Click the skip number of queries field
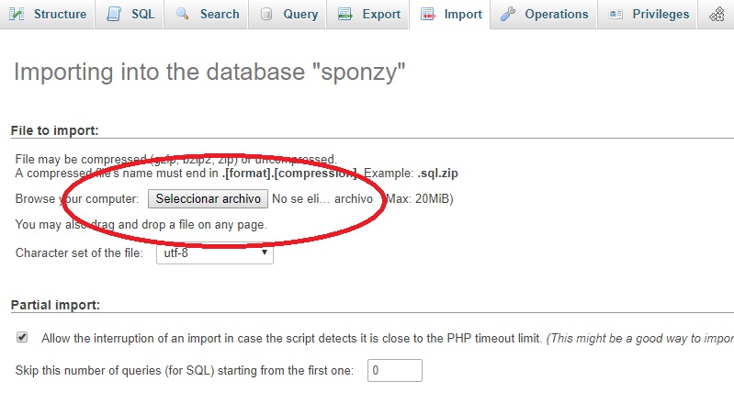 [x=394, y=371]
